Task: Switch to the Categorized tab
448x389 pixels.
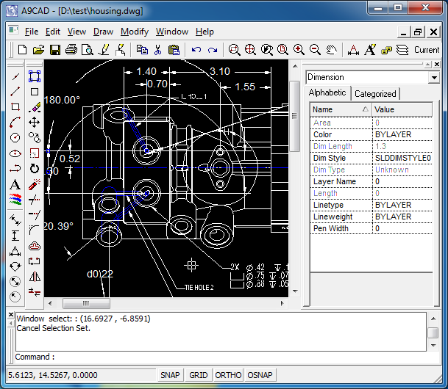Action: tap(375, 94)
